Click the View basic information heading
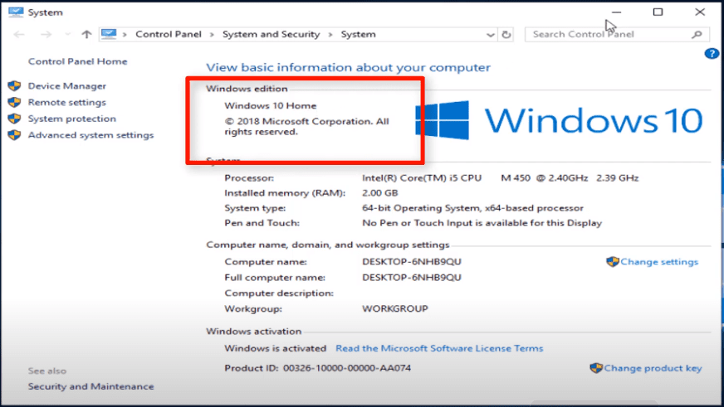 (348, 67)
